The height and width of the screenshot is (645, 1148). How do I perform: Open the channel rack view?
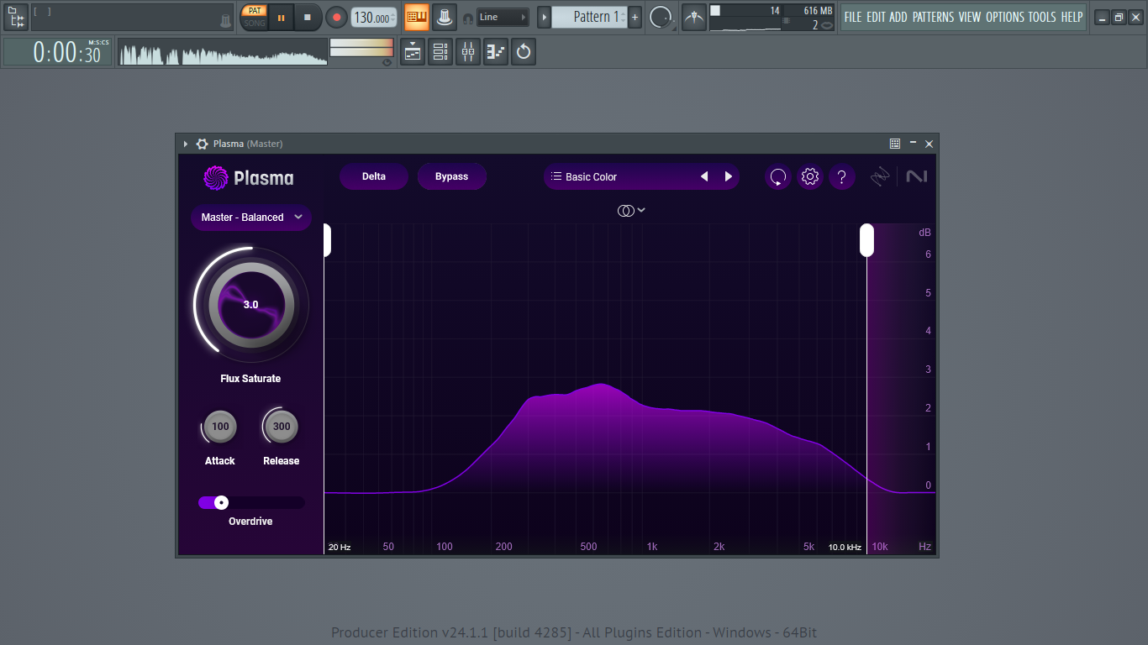[x=440, y=52]
